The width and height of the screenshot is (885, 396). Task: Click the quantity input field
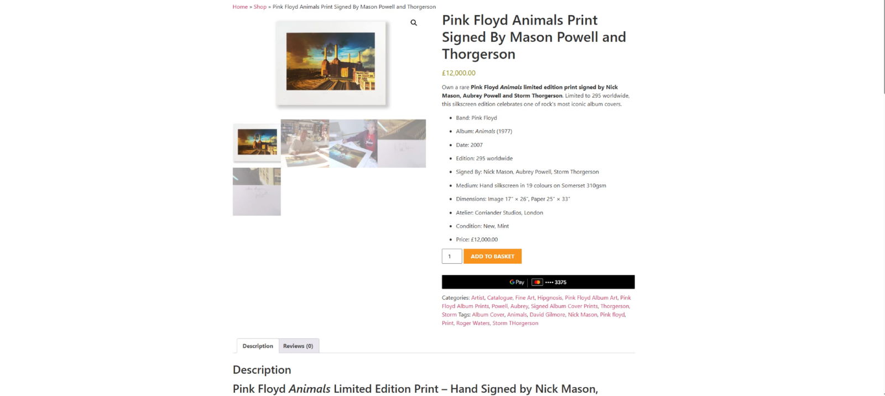(x=451, y=256)
